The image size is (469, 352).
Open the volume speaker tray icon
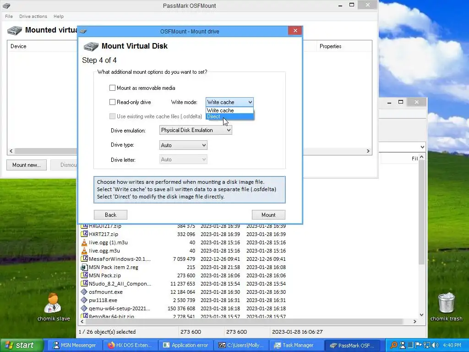coord(435,345)
